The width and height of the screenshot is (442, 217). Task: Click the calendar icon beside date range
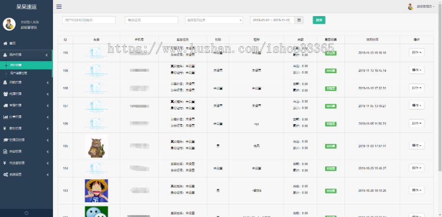coord(300,20)
